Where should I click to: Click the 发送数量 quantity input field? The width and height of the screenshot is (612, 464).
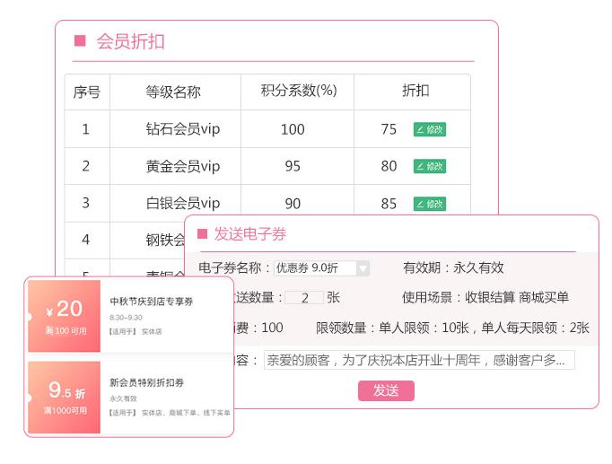tap(304, 298)
